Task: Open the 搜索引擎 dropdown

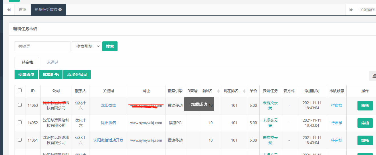Action: click(x=86, y=46)
